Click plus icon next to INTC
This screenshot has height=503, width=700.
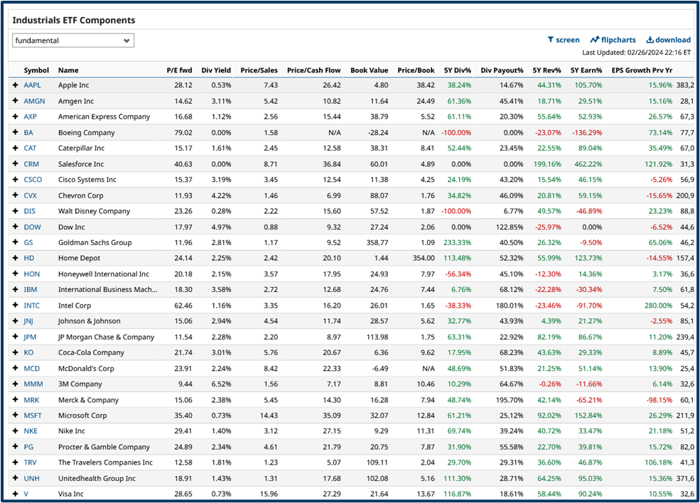(x=15, y=305)
